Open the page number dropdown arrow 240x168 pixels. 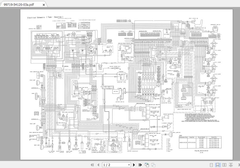click(129, 165)
